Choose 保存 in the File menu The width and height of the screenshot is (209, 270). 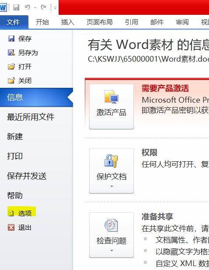coord(20,38)
